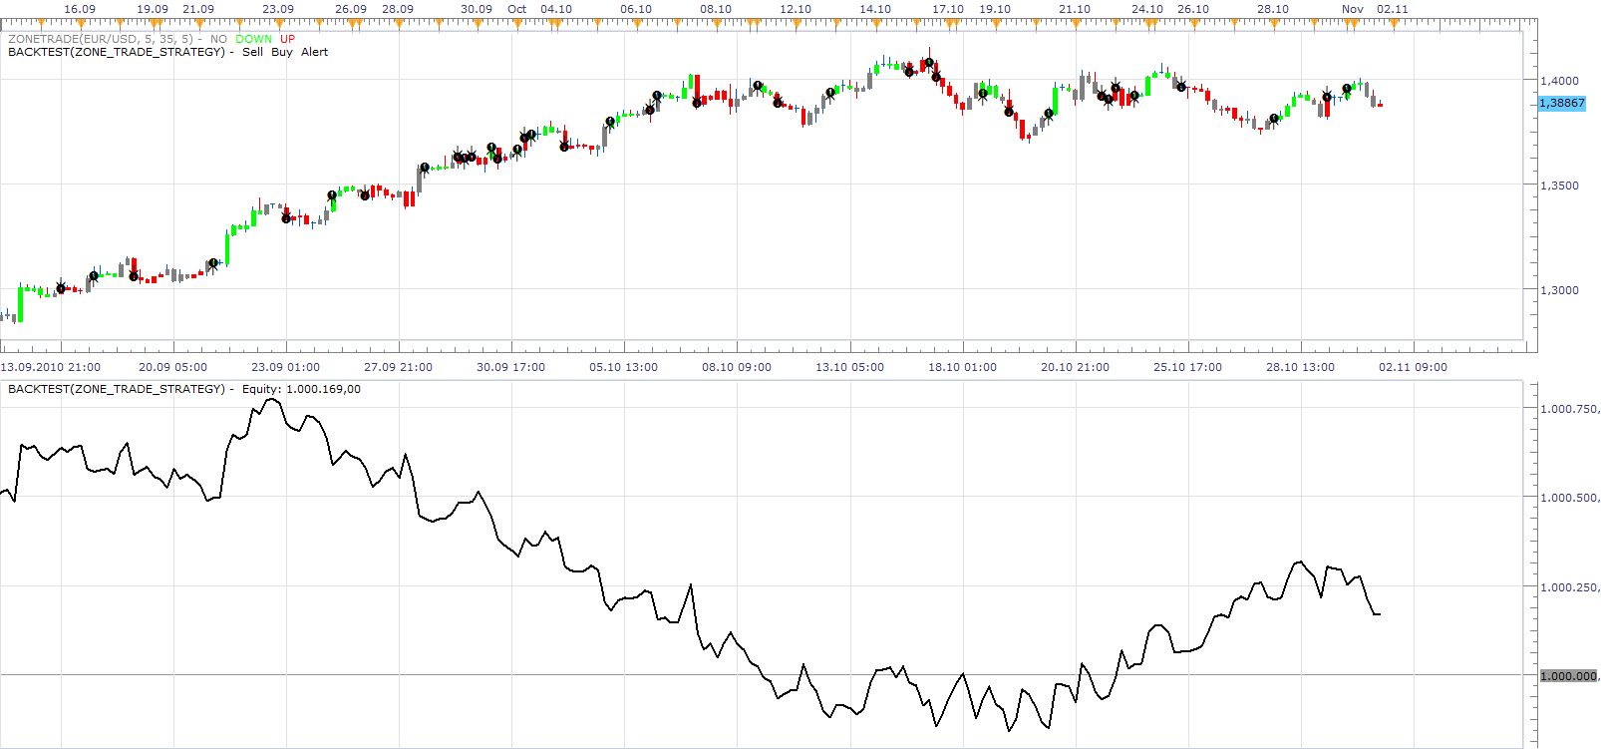Select the orange marker below 28.10
Viewport: 1601px width, 749px height.
coord(1274,23)
